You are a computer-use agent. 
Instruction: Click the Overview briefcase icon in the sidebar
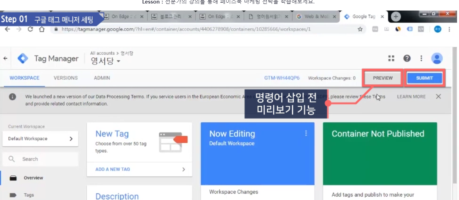point(13,178)
